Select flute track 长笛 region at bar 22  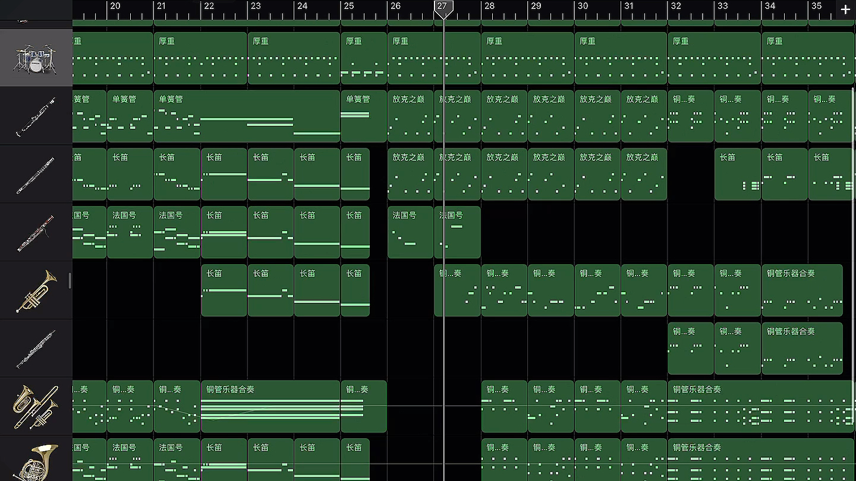[224, 174]
